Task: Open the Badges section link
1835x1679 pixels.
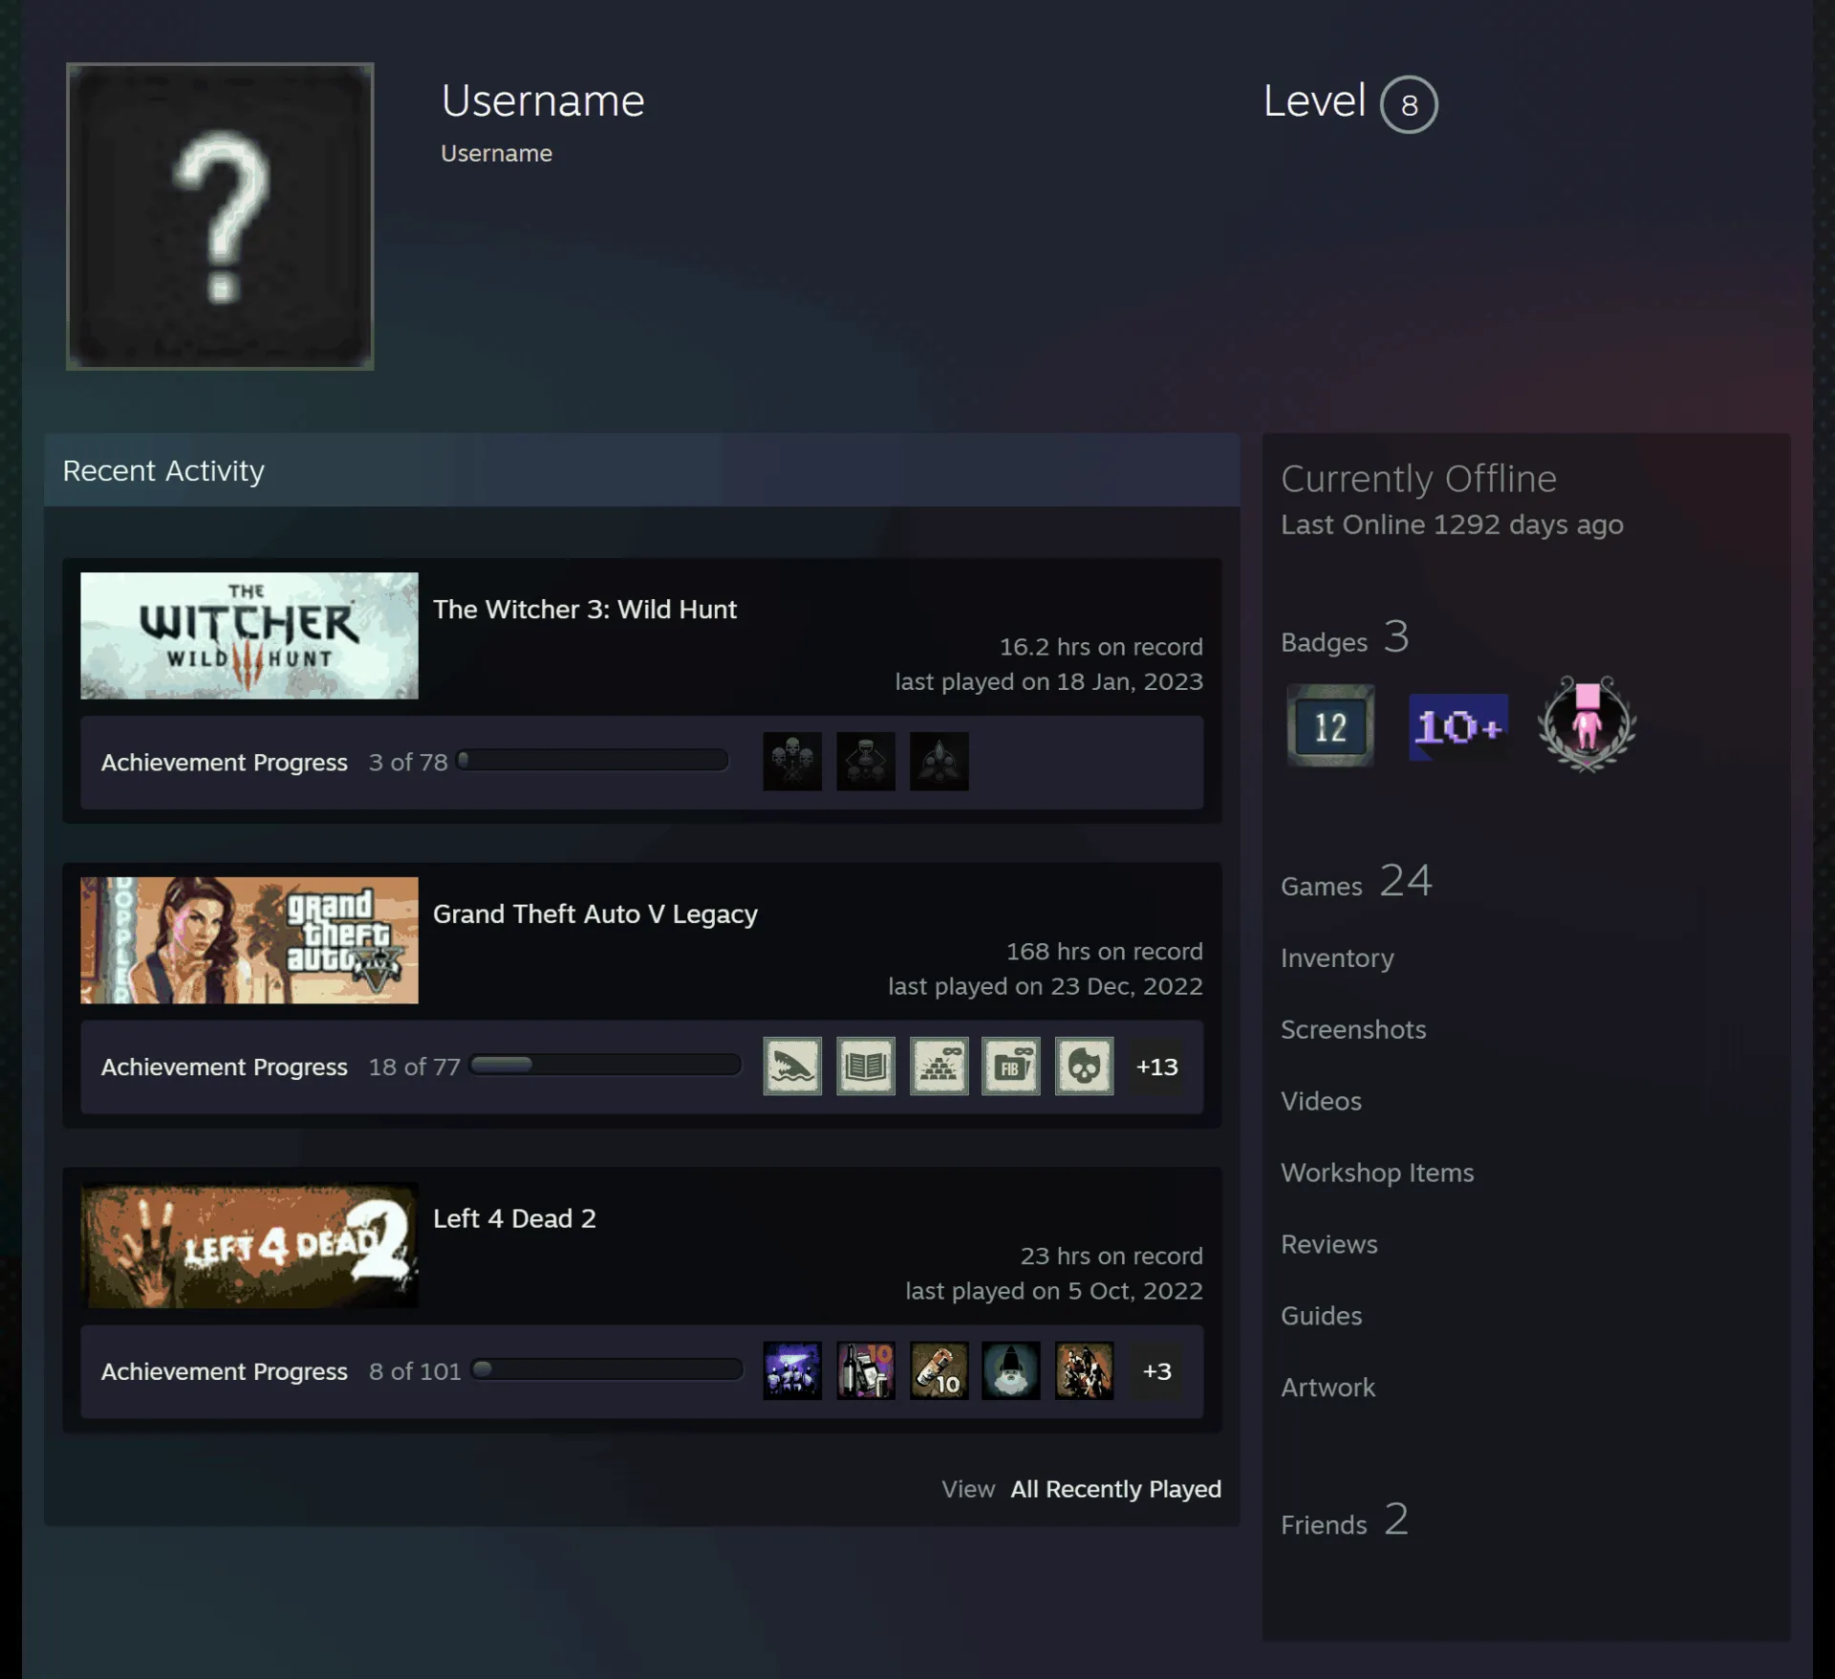Action: (1346, 637)
